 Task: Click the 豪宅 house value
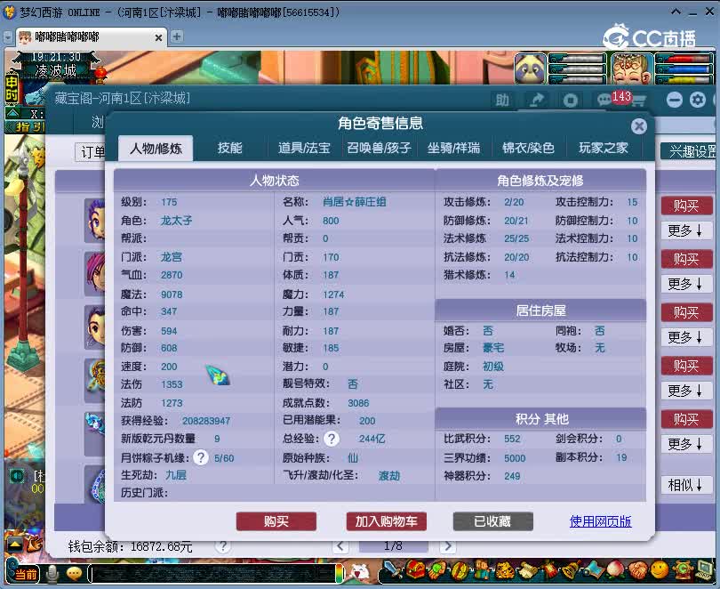click(x=493, y=348)
